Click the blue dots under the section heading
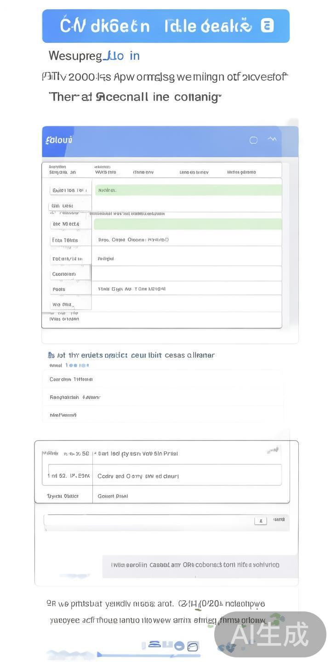Image resolution: width=331 pixels, height=662 pixels. pos(77,365)
